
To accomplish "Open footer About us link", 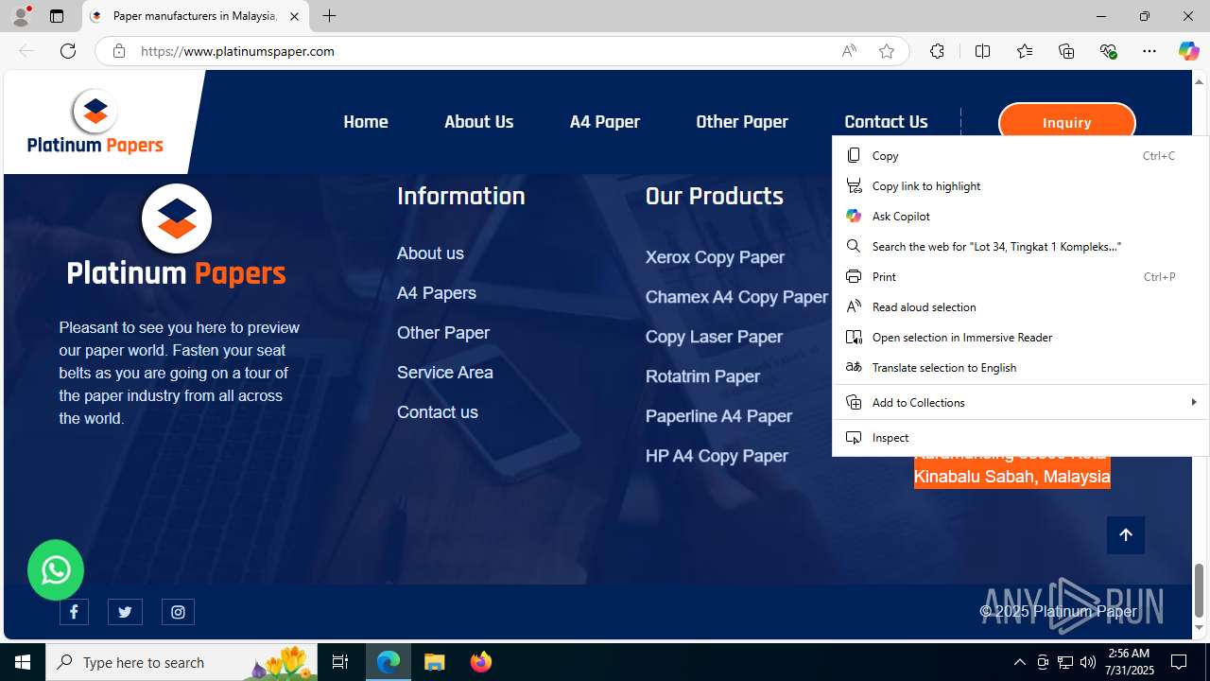I will click(x=430, y=253).
